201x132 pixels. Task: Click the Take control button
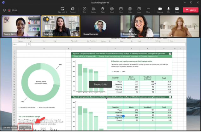[x=62, y=9]
